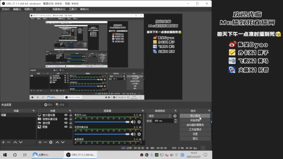
Task: Click the 启动虚拟摄像机 button
Action: point(195,125)
